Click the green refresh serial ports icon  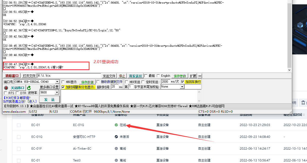click(x=29, y=87)
